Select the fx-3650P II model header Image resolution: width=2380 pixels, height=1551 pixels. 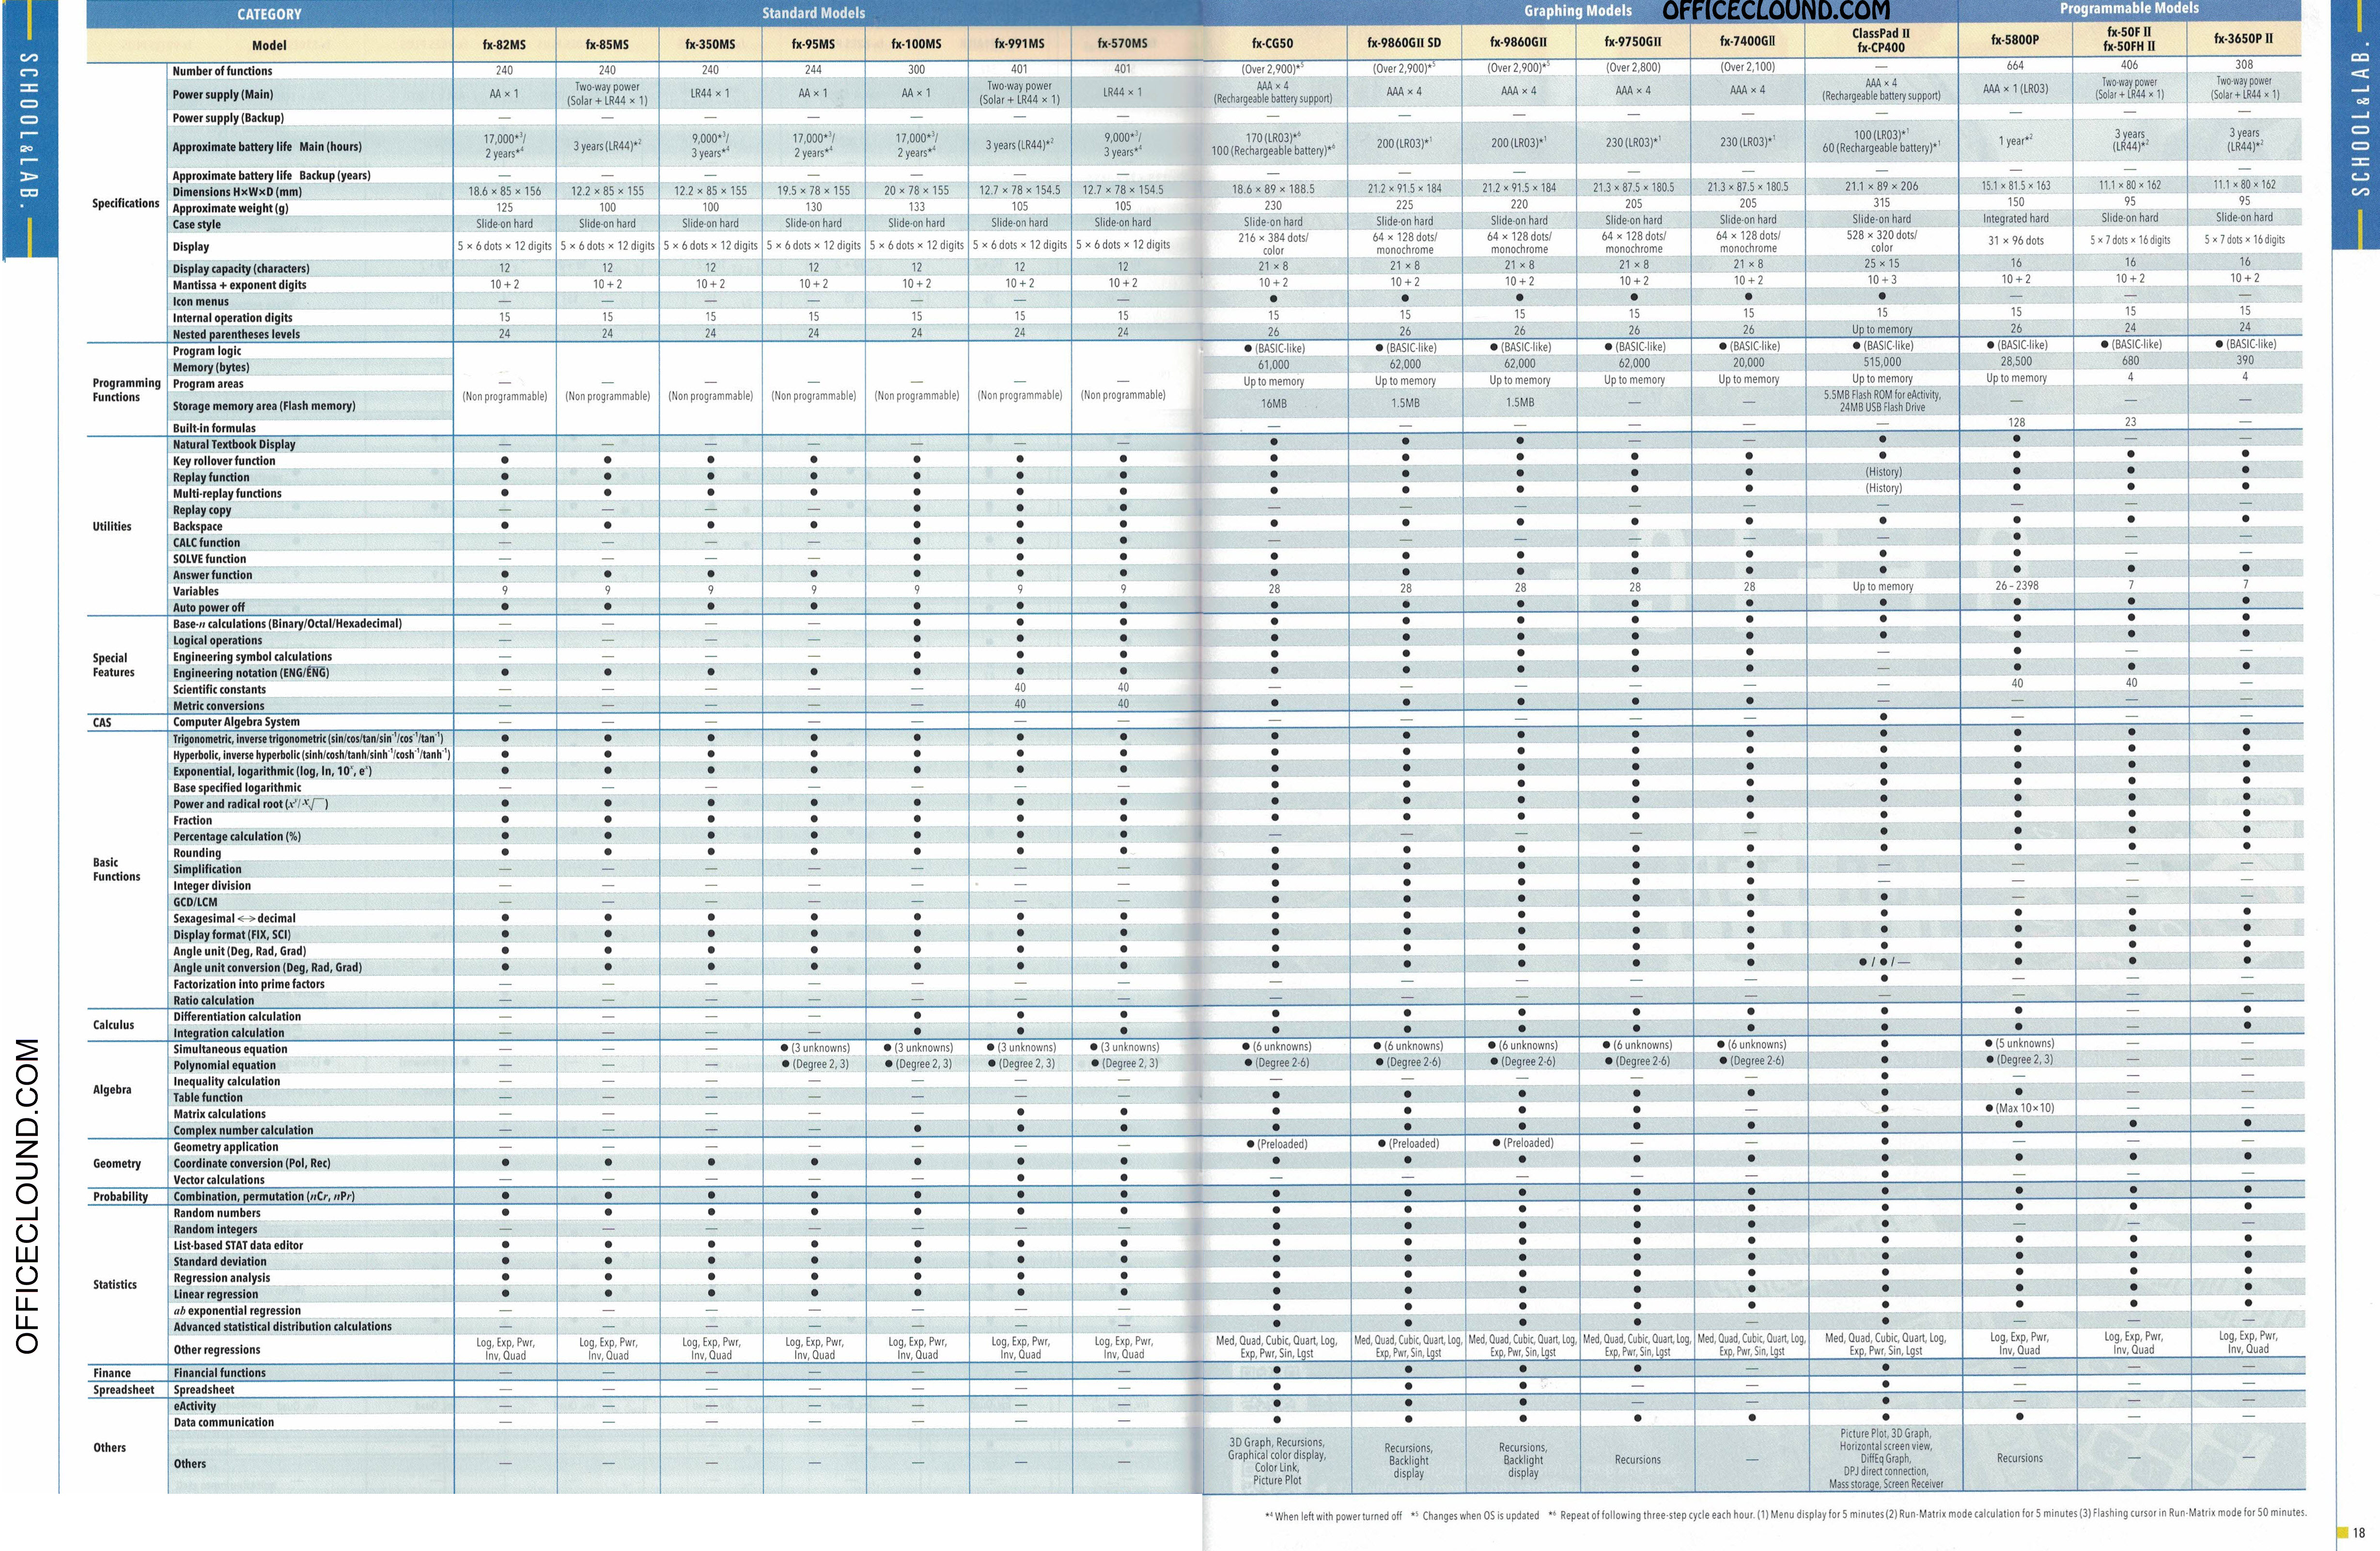(2243, 39)
